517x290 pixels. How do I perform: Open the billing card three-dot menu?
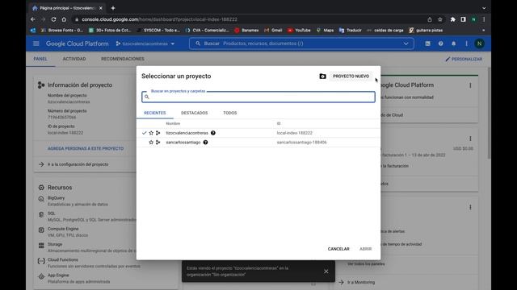(x=470, y=139)
